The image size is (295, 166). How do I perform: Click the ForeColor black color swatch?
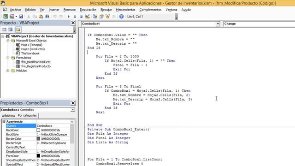38,156
